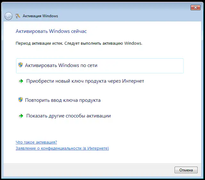205x180 pixels.
Task: Close the activation window with red X
Action: coord(195,8)
